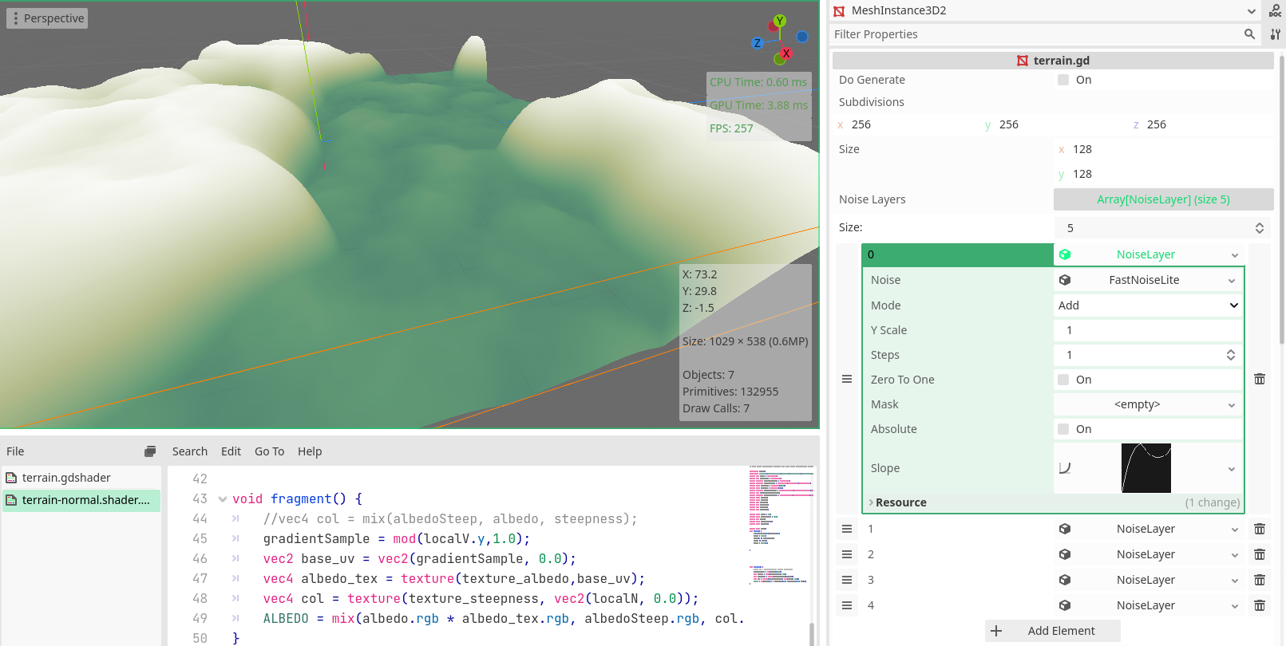1286x646 pixels.
Task: Click the cube icon of NoiseLayer element 4
Action: click(1065, 605)
